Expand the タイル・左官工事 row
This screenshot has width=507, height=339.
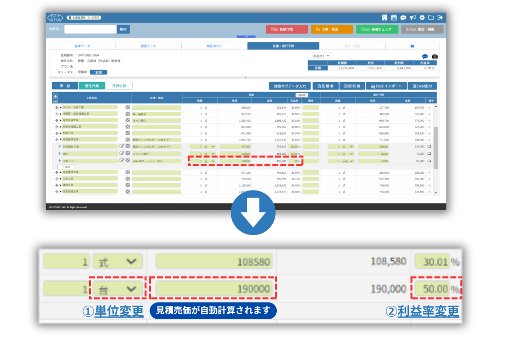pos(60,107)
